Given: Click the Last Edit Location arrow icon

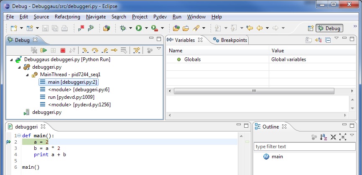Looking at the screenshot, I should (250, 28).
